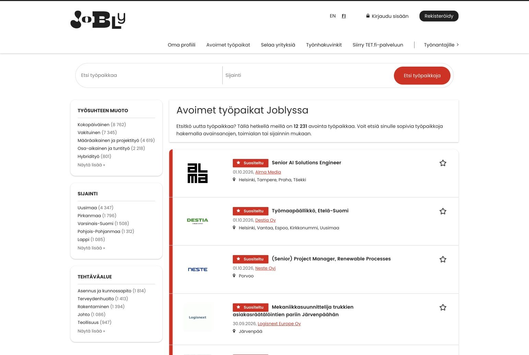The image size is (529, 355).
Task: Open Siirry TET.fi-palveluun link
Action: point(378,45)
